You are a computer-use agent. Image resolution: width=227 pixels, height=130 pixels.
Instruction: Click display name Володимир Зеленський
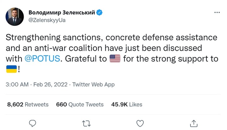[62, 13]
